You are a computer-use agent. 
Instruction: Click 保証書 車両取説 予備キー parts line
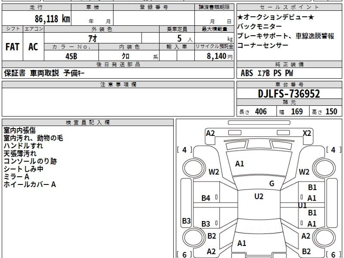coord(44,73)
